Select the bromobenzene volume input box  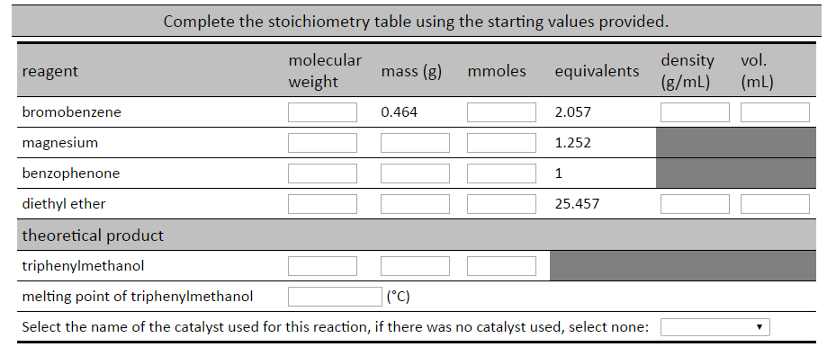point(775,112)
